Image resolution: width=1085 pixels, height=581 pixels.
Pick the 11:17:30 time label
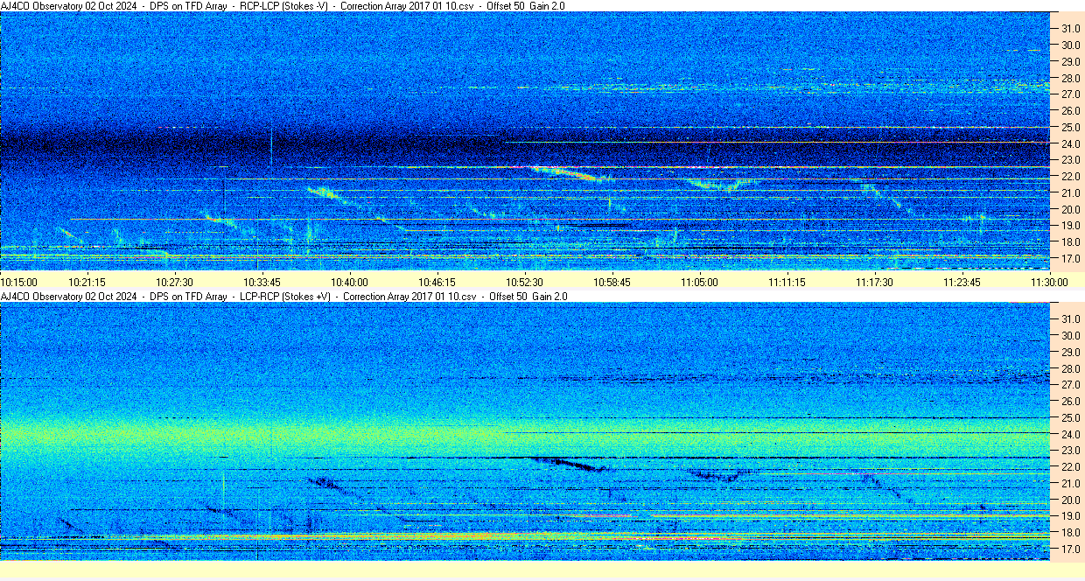[874, 282]
